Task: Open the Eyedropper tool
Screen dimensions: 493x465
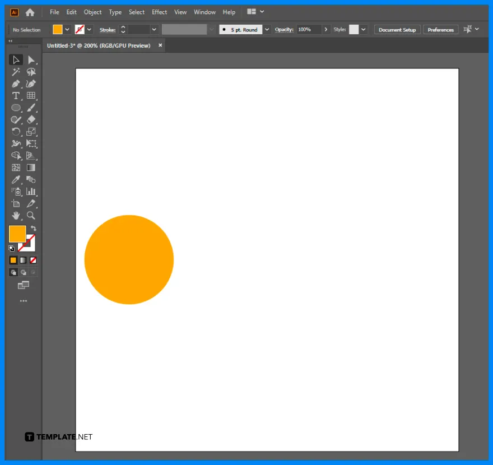Action: 16,179
